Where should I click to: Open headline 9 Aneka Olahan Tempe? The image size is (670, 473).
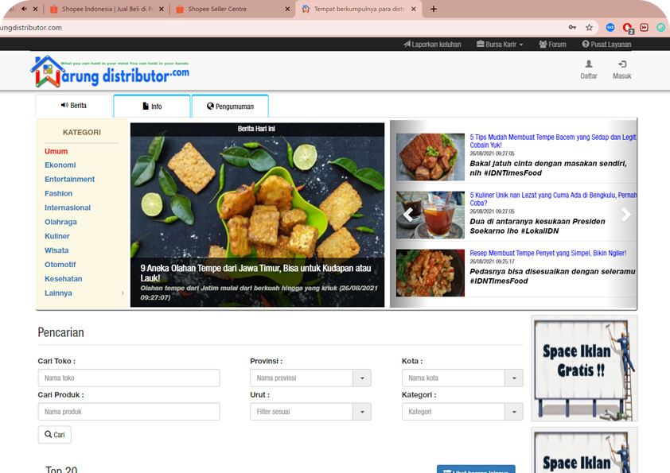pos(255,273)
